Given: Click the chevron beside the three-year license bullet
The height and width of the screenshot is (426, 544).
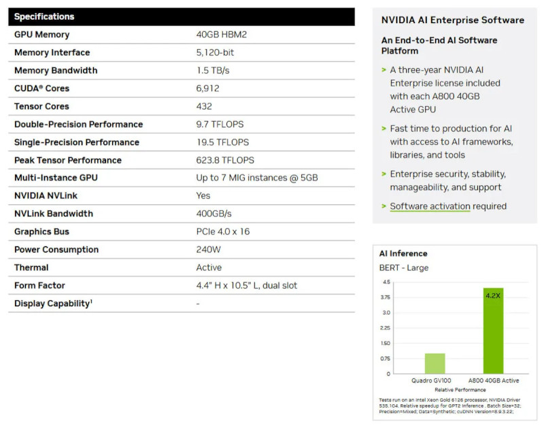Looking at the screenshot, I should click(384, 70).
